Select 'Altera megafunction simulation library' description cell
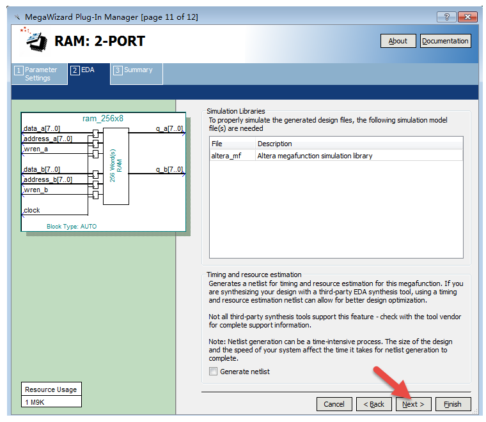This screenshot has height=422, width=486. tap(359, 156)
